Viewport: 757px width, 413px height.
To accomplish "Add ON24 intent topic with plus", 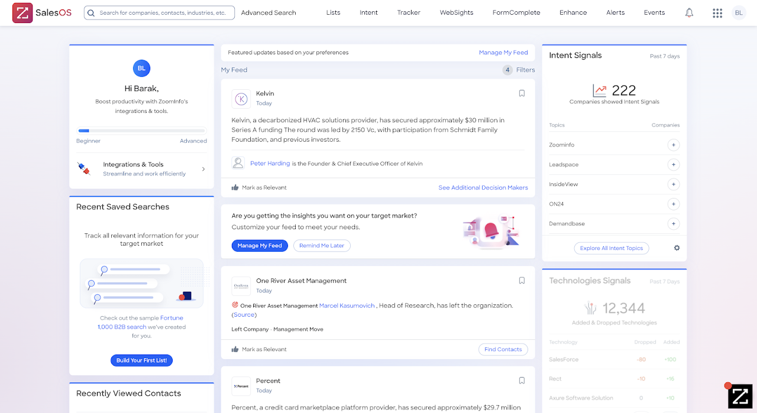I will coord(673,204).
